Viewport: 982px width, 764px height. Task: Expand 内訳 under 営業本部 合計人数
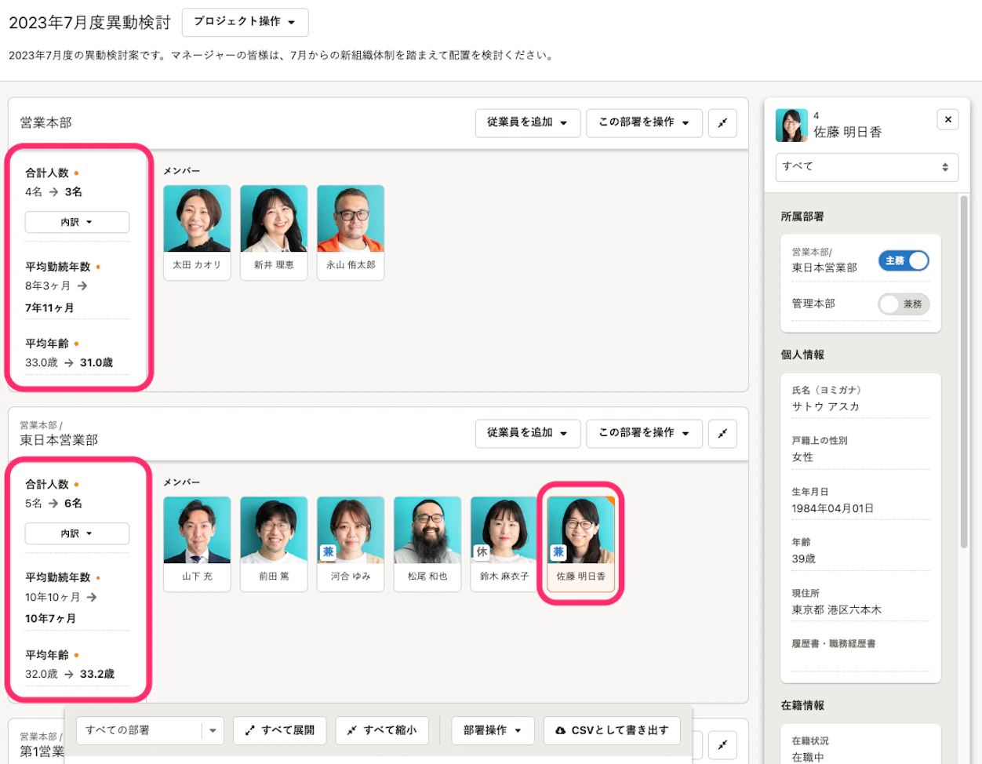tap(77, 222)
